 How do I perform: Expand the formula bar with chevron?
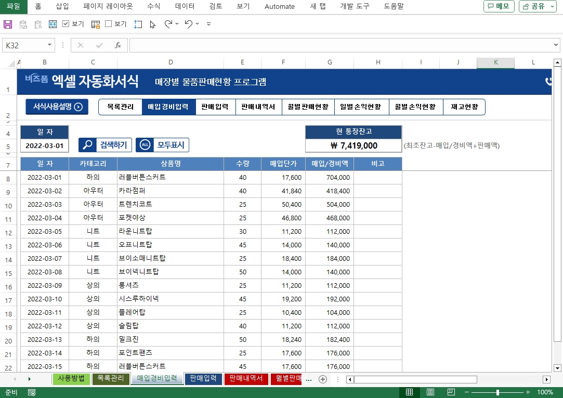[556, 45]
